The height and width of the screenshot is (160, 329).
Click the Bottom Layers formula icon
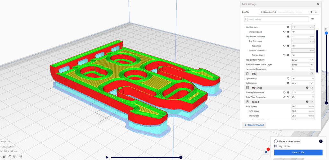pyautogui.click(x=288, y=55)
